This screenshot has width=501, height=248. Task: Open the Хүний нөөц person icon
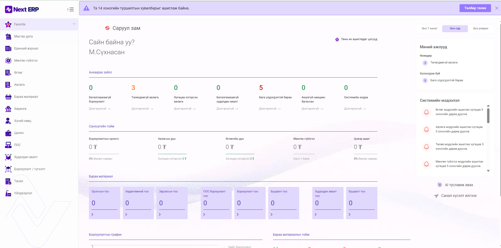pos(8,121)
